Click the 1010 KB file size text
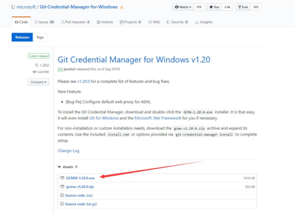The height and width of the screenshot is (213, 295). tap(249, 178)
